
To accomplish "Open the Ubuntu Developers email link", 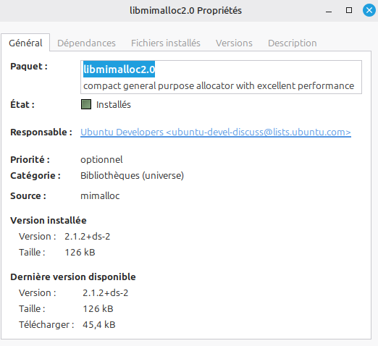I will 216,132.
